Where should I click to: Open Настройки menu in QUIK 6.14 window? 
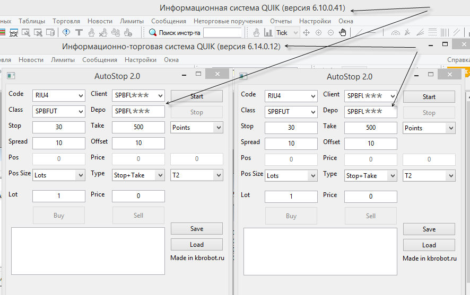pyautogui.click(x=141, y=60)
